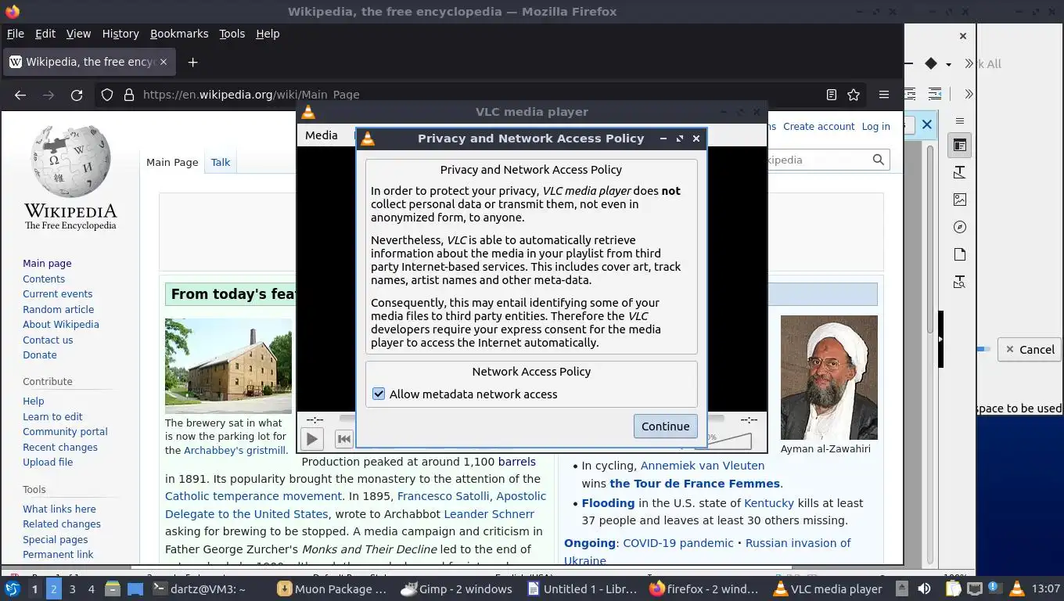
Task: Select Wikipedia Main Page tab
Action: pyautogui.click(x=172, y=162)
